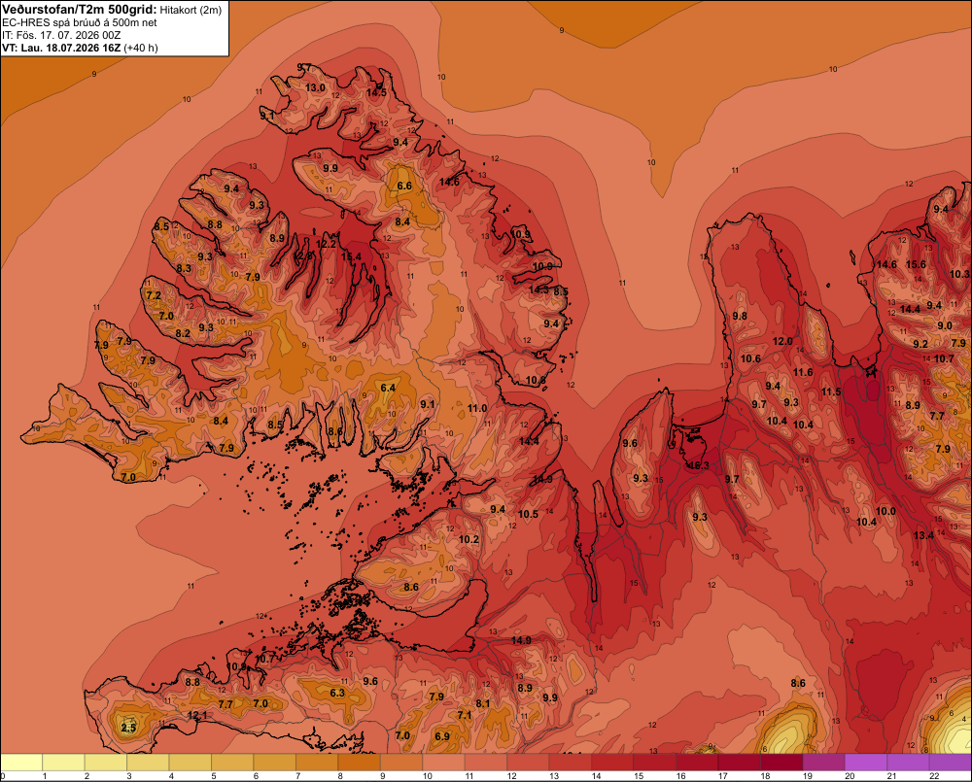The height and width of the screenshot is (782, 972).
Task: Select the 13–14 degree red legend swatch
Action: coord(571,763)
